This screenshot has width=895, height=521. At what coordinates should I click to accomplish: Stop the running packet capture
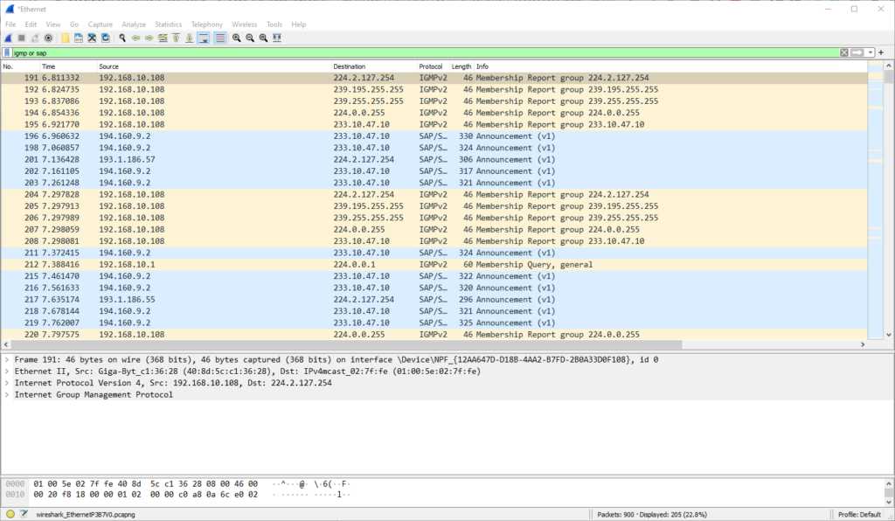[x=22, y=38]
